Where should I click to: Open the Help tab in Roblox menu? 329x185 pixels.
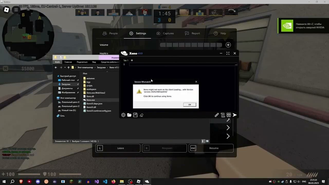pos(220,33)
